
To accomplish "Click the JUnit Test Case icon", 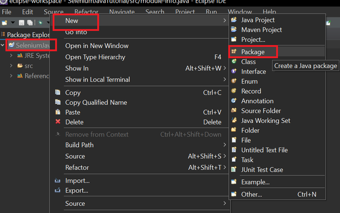I will tap(234, 169).
